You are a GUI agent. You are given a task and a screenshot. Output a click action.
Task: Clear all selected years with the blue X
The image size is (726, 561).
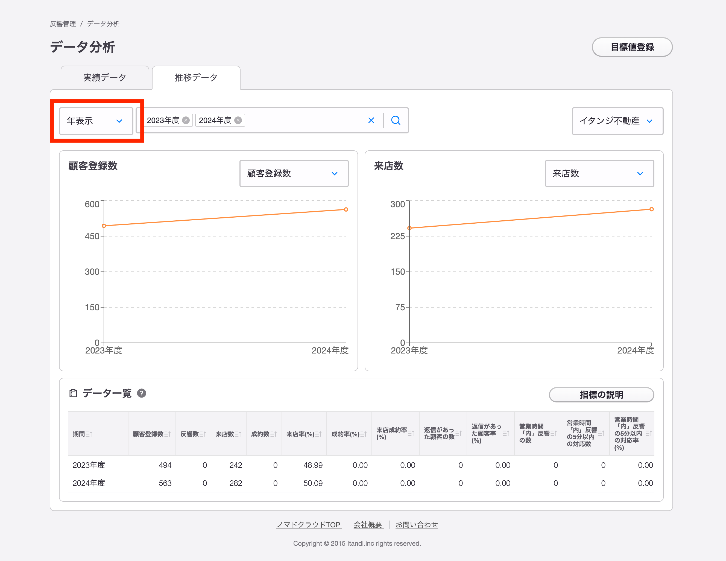tap(371, 120)
